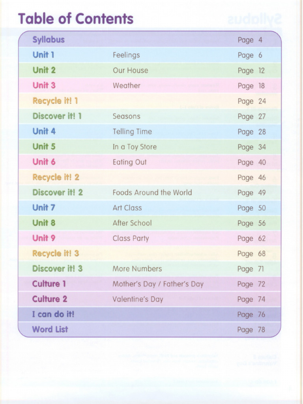
Task: Select the Unit 2 heading
Action: pos(44,70)
